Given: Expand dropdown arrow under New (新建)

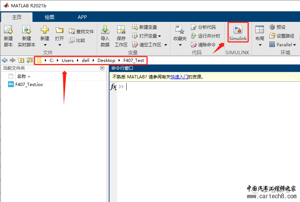Looking at the screenshot, I should [45, 45].
